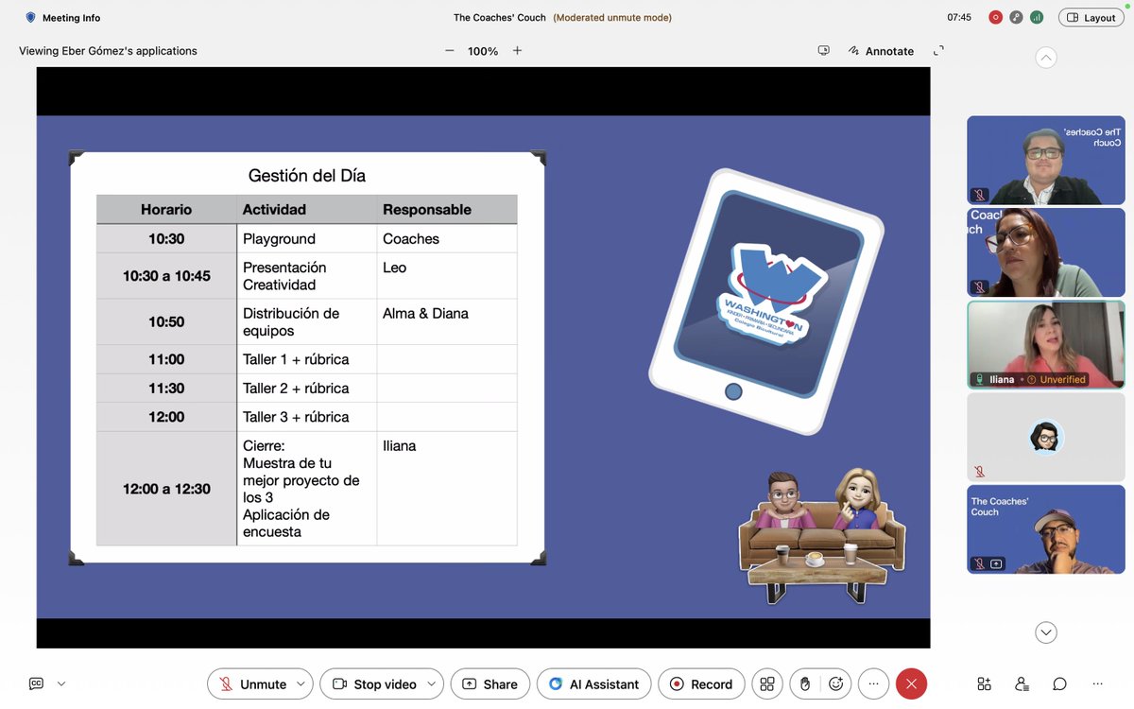This screenshot has width=1134, height=709.
Task: Open reactions smiley icon
Action: click(x=836, y=683)
